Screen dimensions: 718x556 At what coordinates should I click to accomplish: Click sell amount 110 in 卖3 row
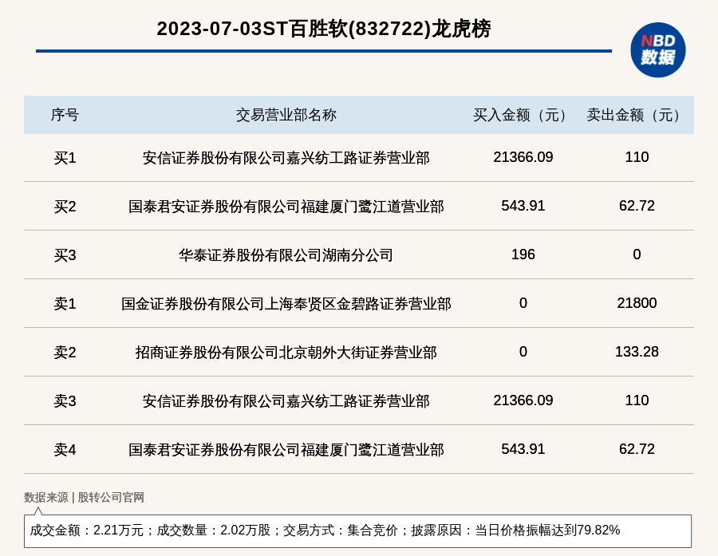click(x=637, y=400)
